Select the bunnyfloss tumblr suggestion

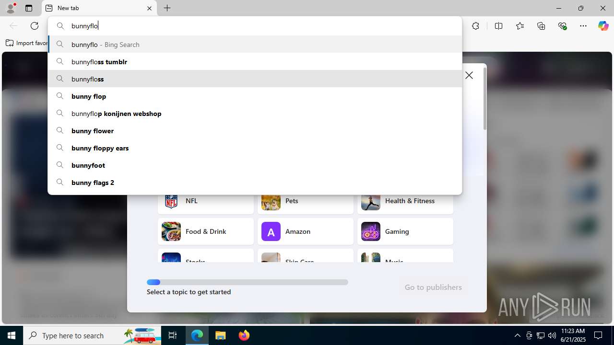coord(255,61)
